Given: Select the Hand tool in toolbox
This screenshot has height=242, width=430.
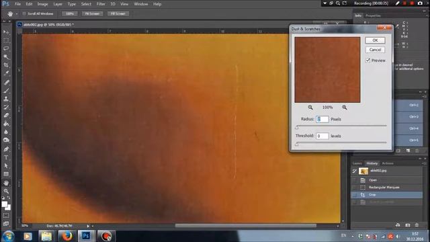Looking at the screenshot, I should point(6,183).
